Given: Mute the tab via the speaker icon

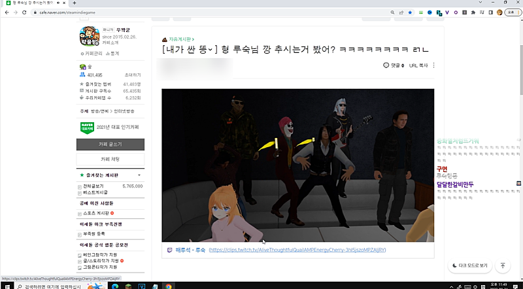Looking at the screenshot, I should [58, 3].
